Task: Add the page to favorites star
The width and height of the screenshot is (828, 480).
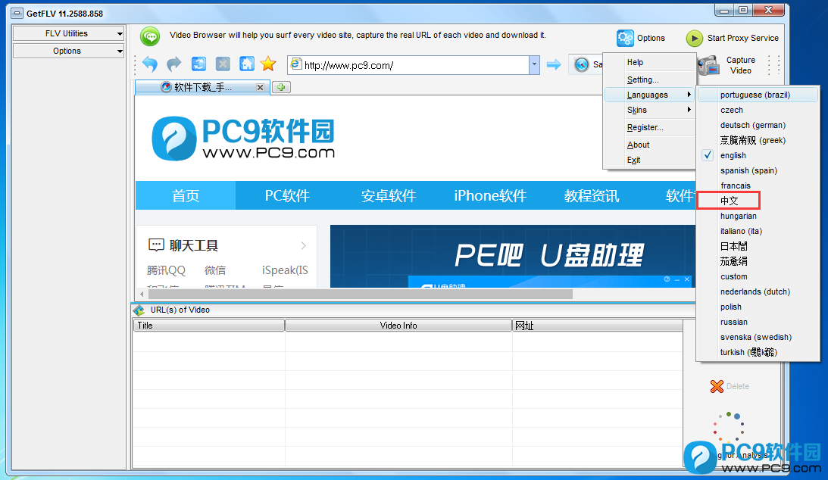Action: [268, 64]
